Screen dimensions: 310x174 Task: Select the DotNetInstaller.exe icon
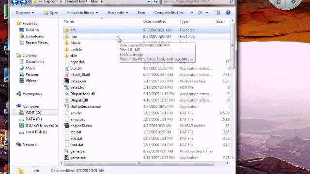click(x=67, y=106)
